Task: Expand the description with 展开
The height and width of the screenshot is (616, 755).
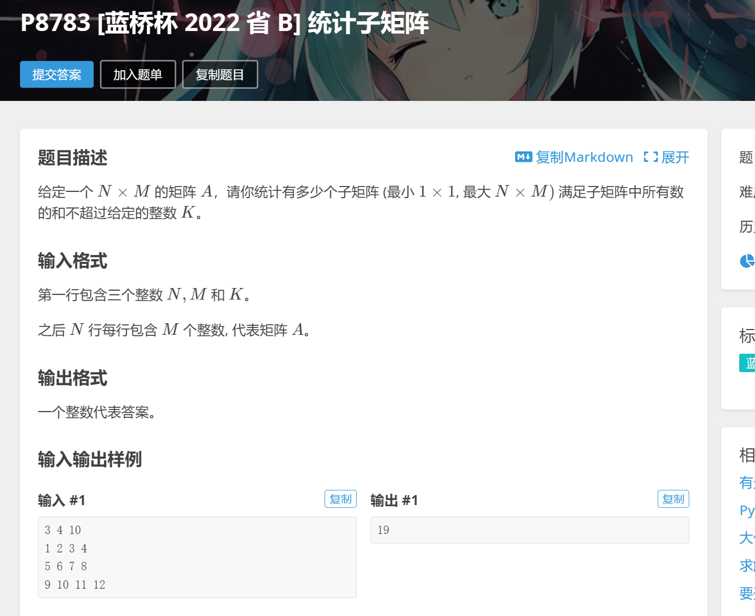Action: pyautogui.click(x=675, y=157)
